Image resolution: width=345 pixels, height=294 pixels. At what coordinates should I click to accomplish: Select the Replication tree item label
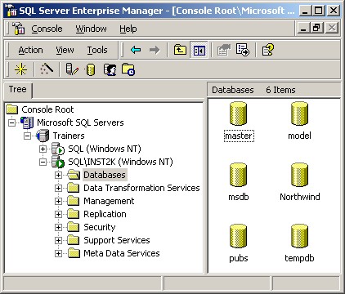(x=105, y=214)
